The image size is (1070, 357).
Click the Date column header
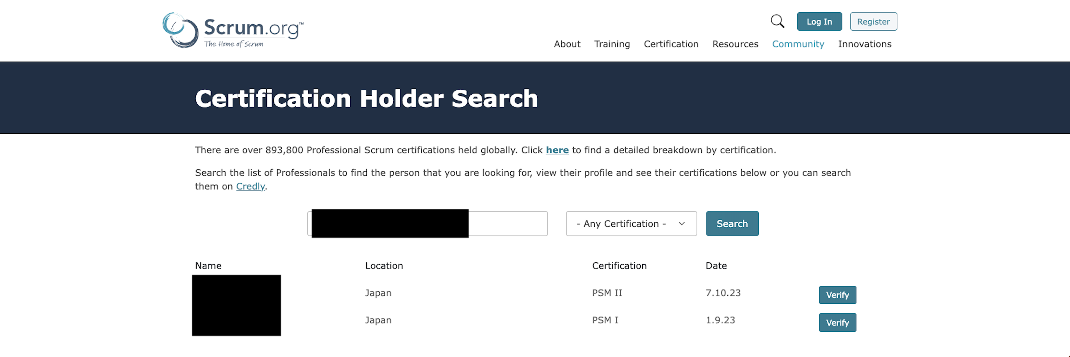pos(716,266)
